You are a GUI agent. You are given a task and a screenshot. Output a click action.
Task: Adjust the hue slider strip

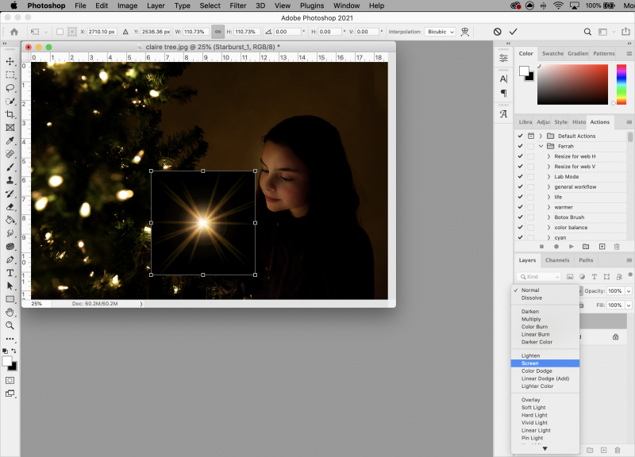tap(622, 84)
